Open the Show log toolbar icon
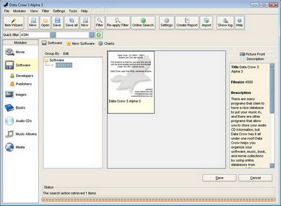The image size is (281, 206). (x=225, y=22)
